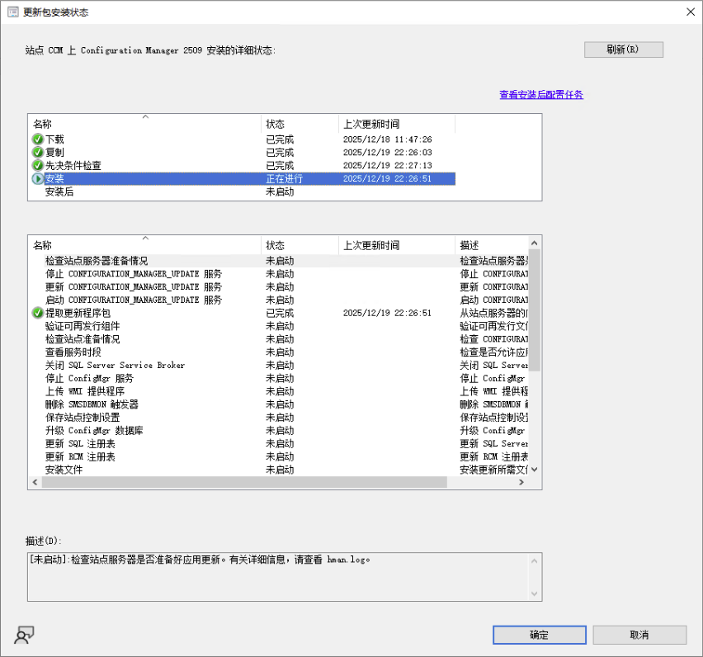
Task: Close the 更新包安装状态 dialog
Action: [x=691, y=12]
